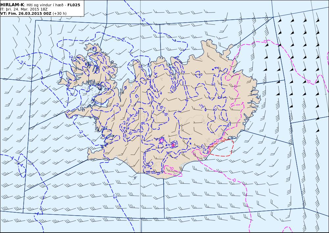The width and height of the screenshot is (329, 233).
Task: Click the red dashed 2 degree contour label
Action: 224,140
